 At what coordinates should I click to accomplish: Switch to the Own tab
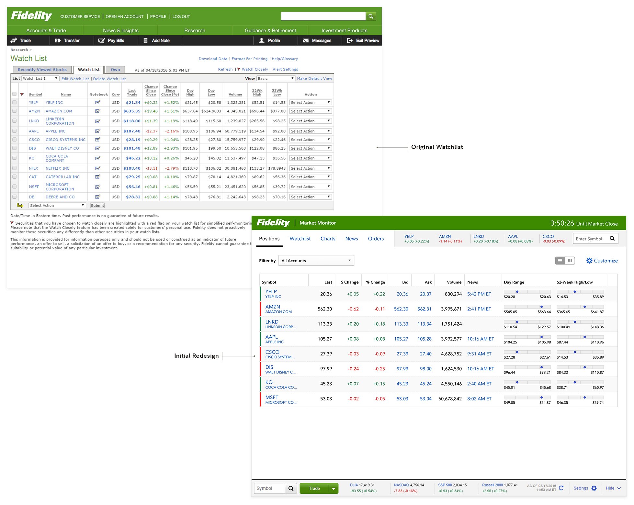point(115,70)
